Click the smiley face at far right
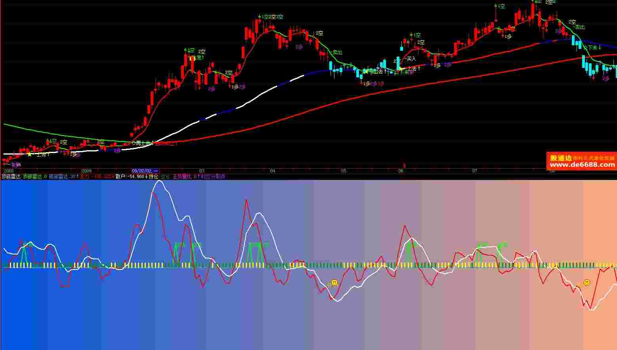617x350 pixels. pyautogui.click(x=587, y=283)
